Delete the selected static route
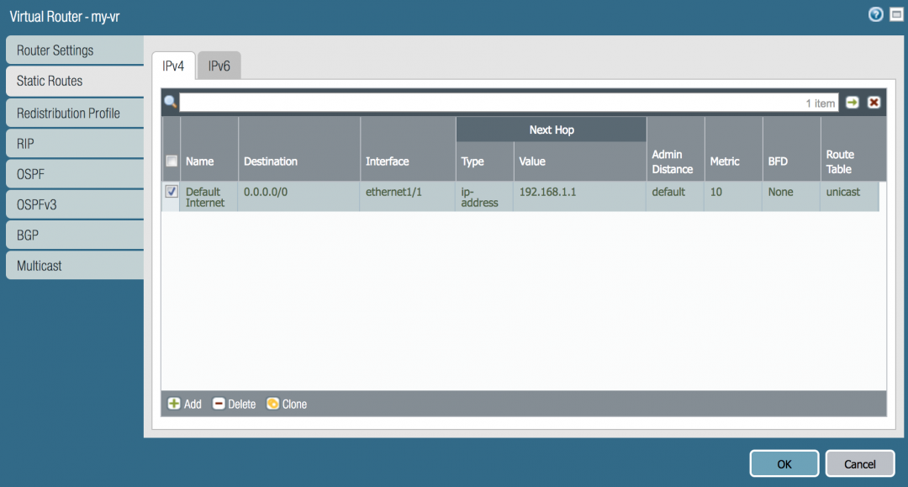The image size is (908, 487). coord(234,404)
